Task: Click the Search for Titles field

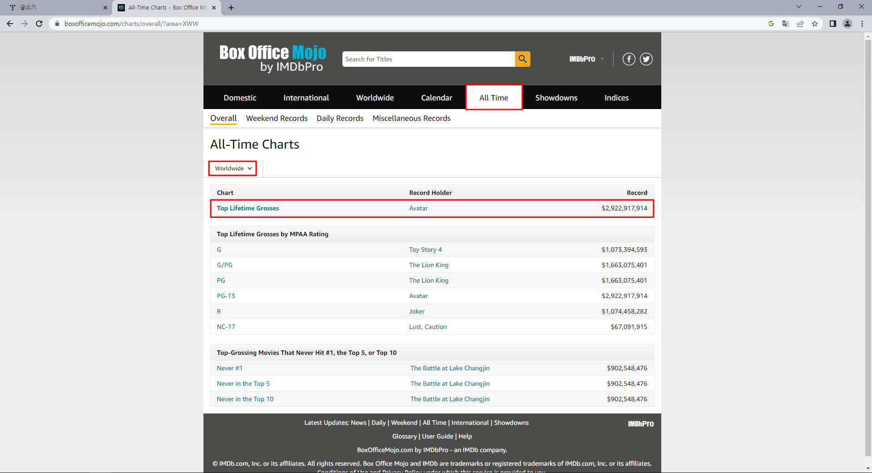Action: click(428, 59)
